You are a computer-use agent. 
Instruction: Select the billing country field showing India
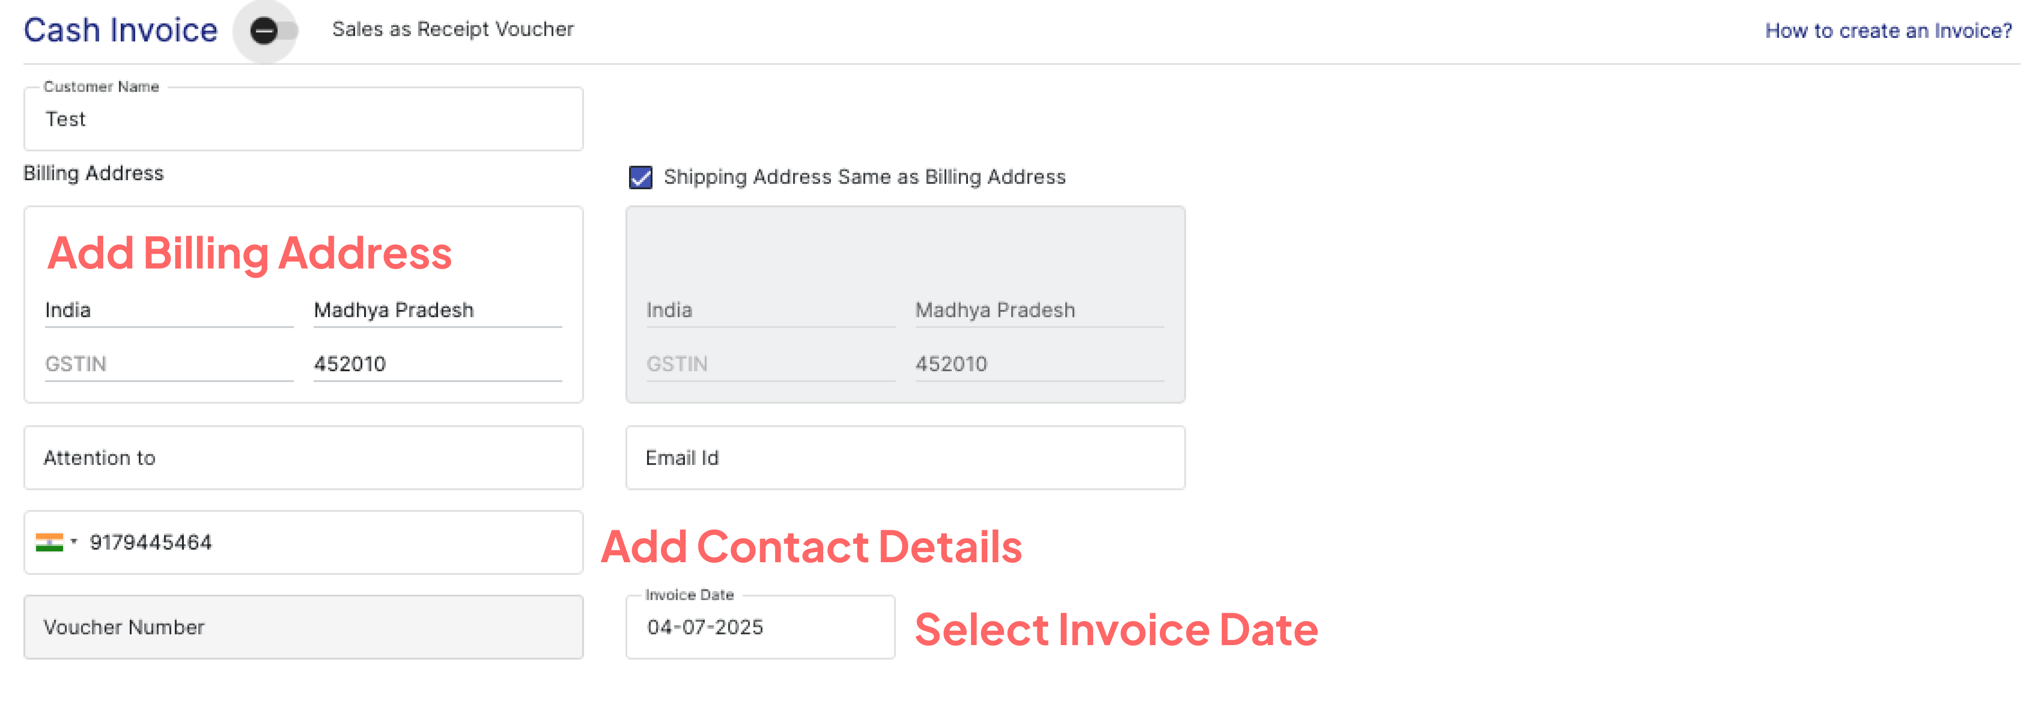(x=169, y=310)
